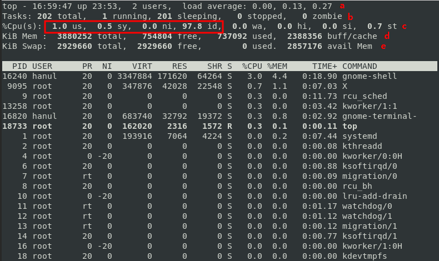Viewport: 439px width, 261px height.
Task: Click the 0:18.90 TIME+ value
Action: [320, 77]
